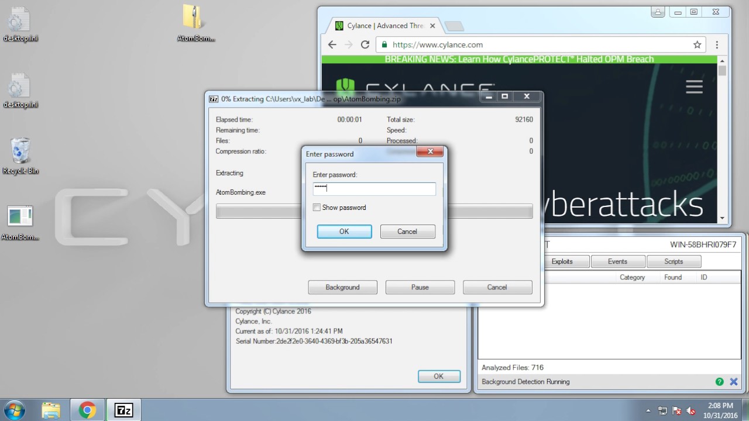Screen dimensions: 749x421
Task: Click Chrome user profile icon
Action: point(658,12)
